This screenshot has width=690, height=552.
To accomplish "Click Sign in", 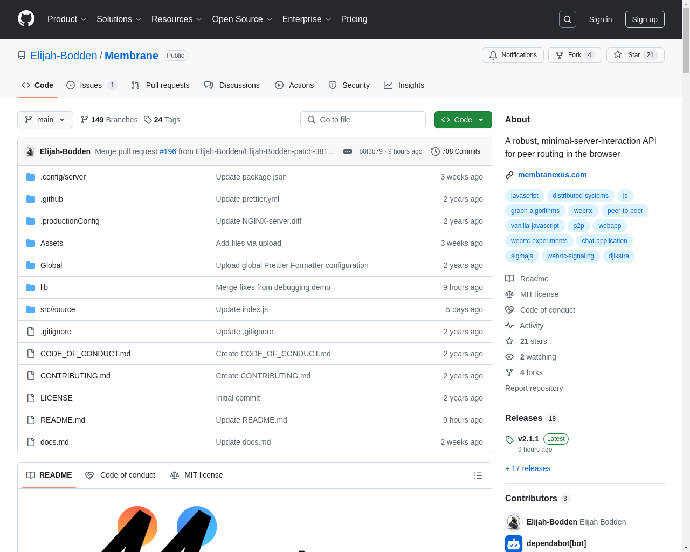I will pyautogui.click(x=601, y=19).
